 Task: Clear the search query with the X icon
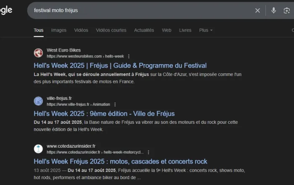click(x=257, y=10)
